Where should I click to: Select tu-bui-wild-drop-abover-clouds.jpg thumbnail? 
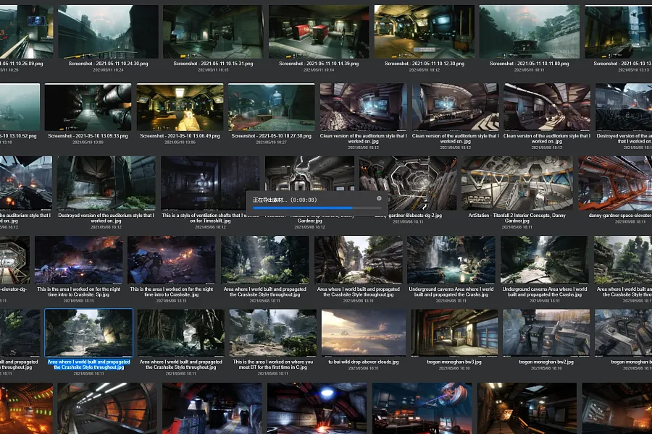click(364, 333)
